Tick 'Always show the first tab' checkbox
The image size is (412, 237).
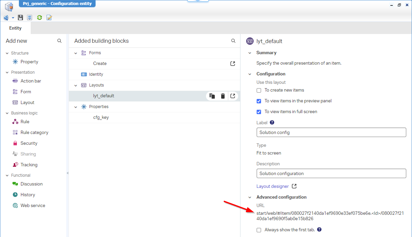259,230
